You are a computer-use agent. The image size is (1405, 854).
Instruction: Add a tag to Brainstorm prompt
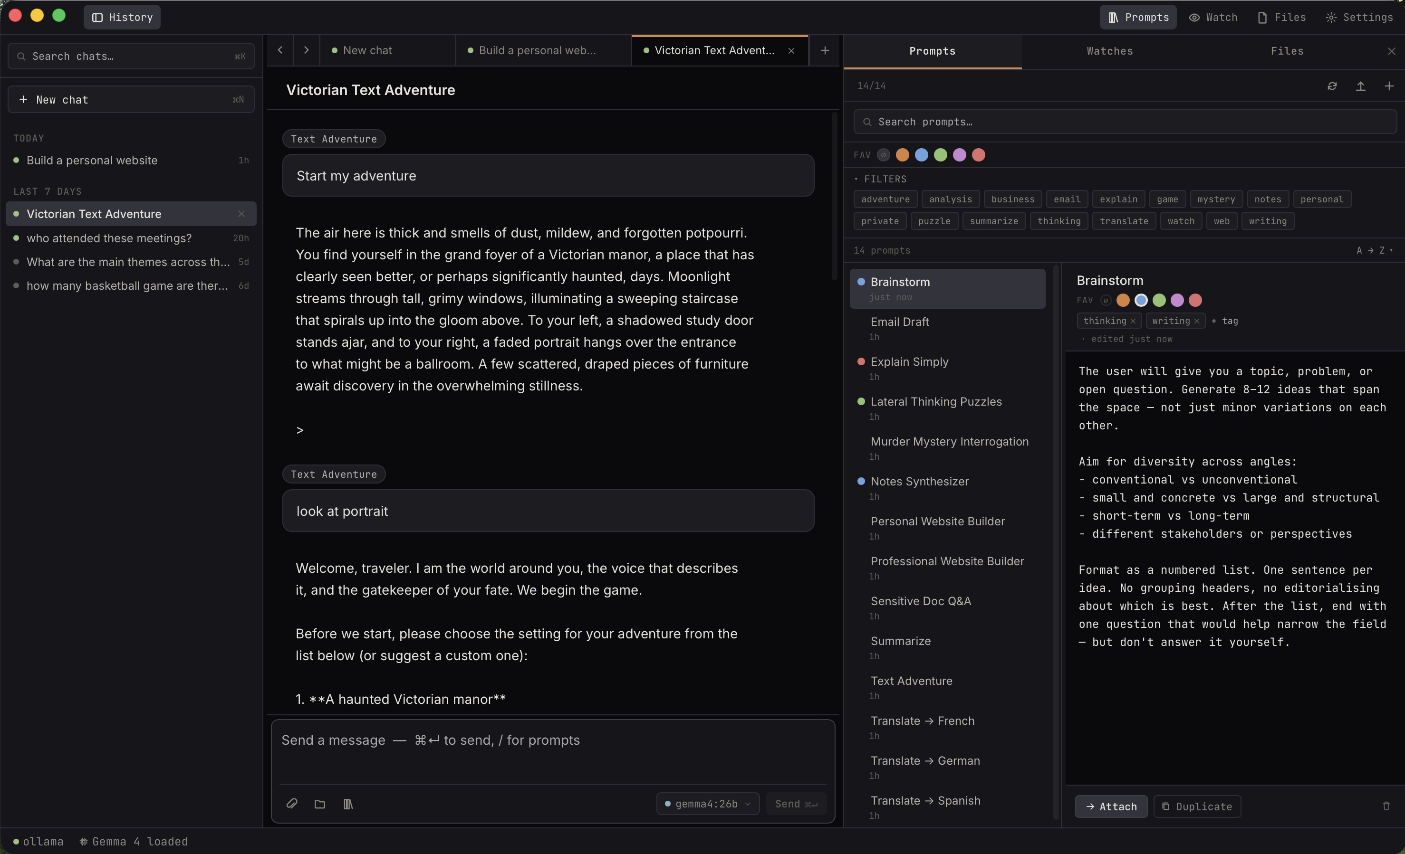pos(1224,321)
